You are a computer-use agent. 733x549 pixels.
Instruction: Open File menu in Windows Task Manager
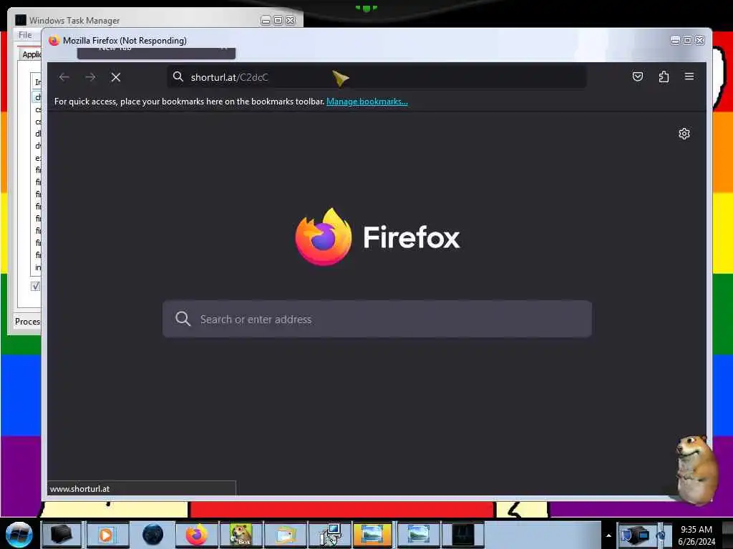tap(25, 35)
